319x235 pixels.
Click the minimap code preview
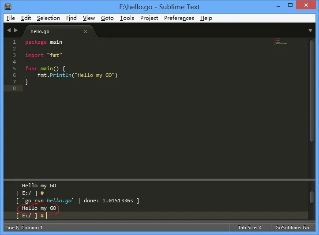[x=280, y=42]
